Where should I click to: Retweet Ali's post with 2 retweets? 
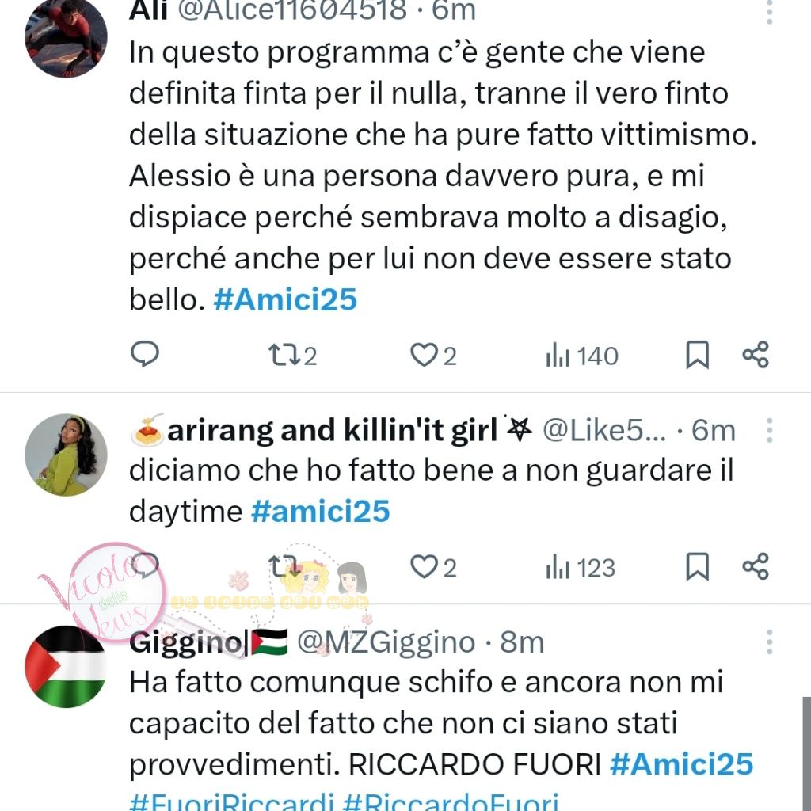(293, 356)
